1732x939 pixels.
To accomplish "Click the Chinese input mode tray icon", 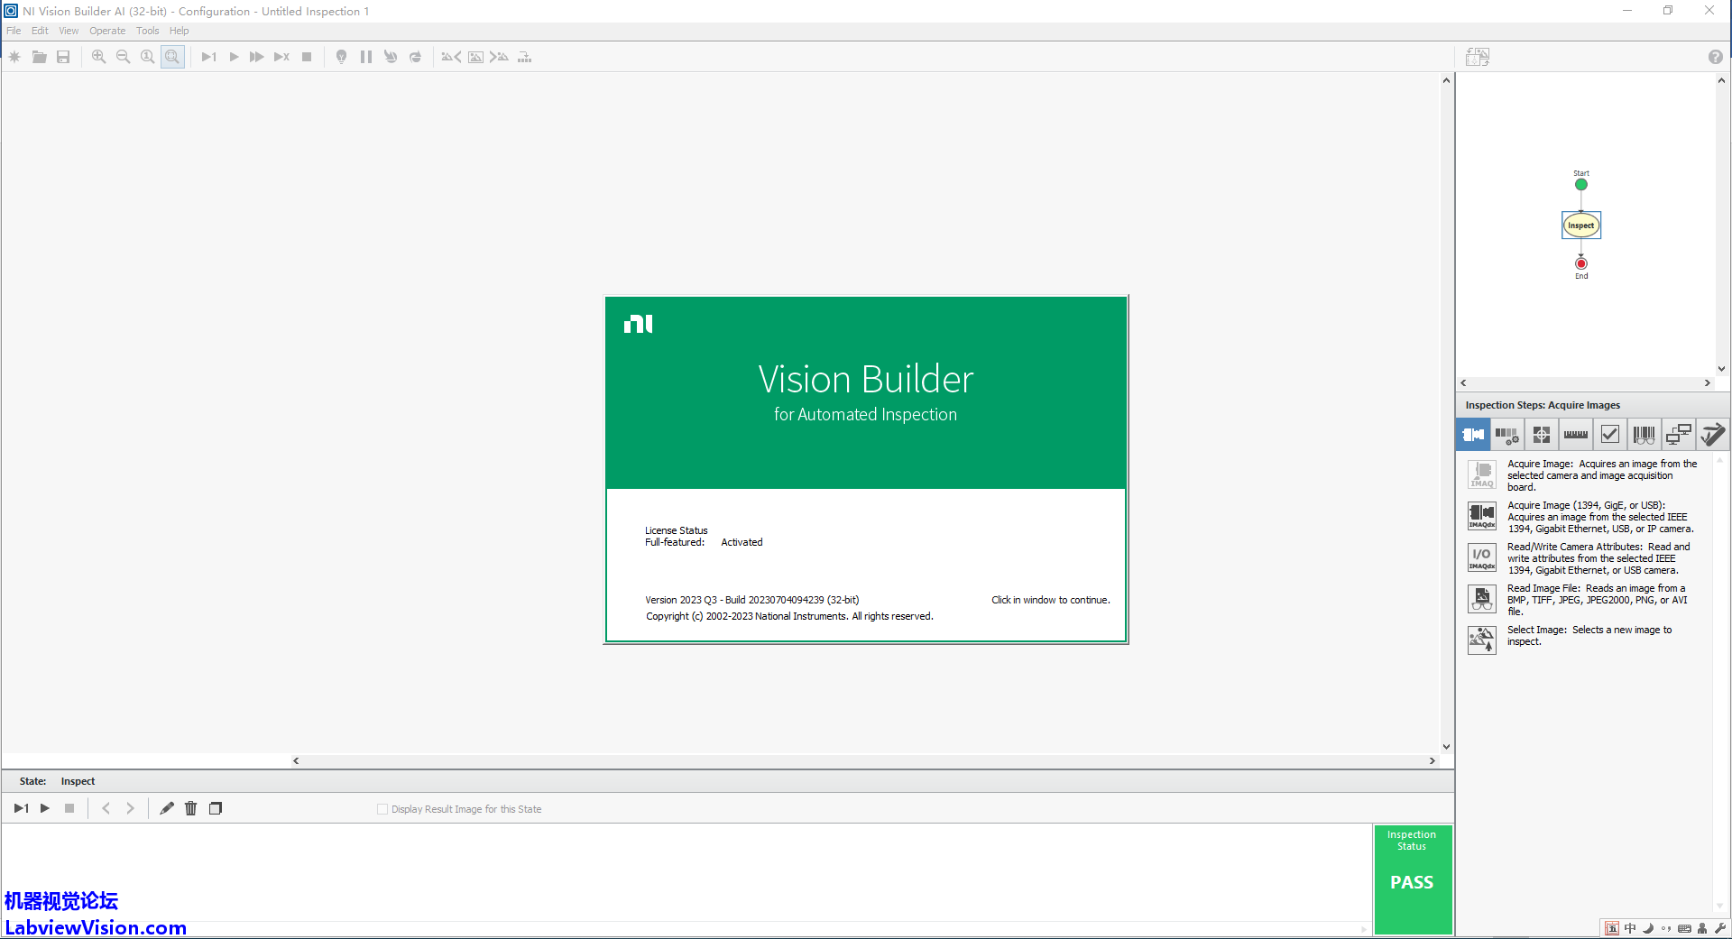I will pos(1629,928).
